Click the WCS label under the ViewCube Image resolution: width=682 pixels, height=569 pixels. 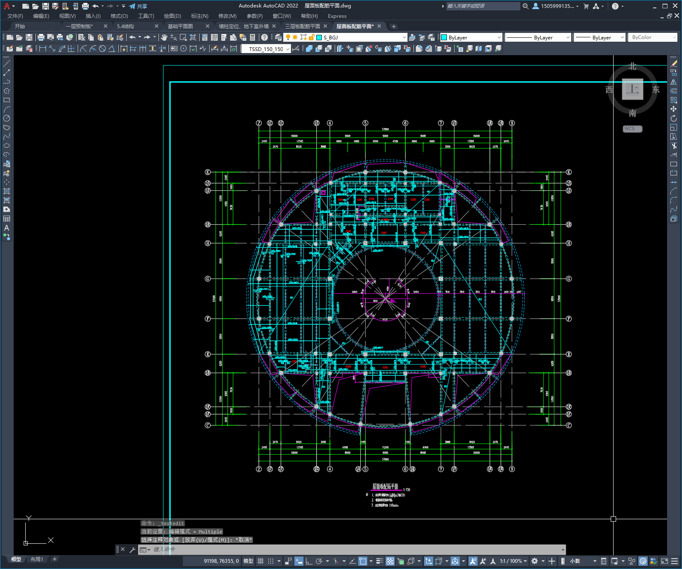[632, 129]
